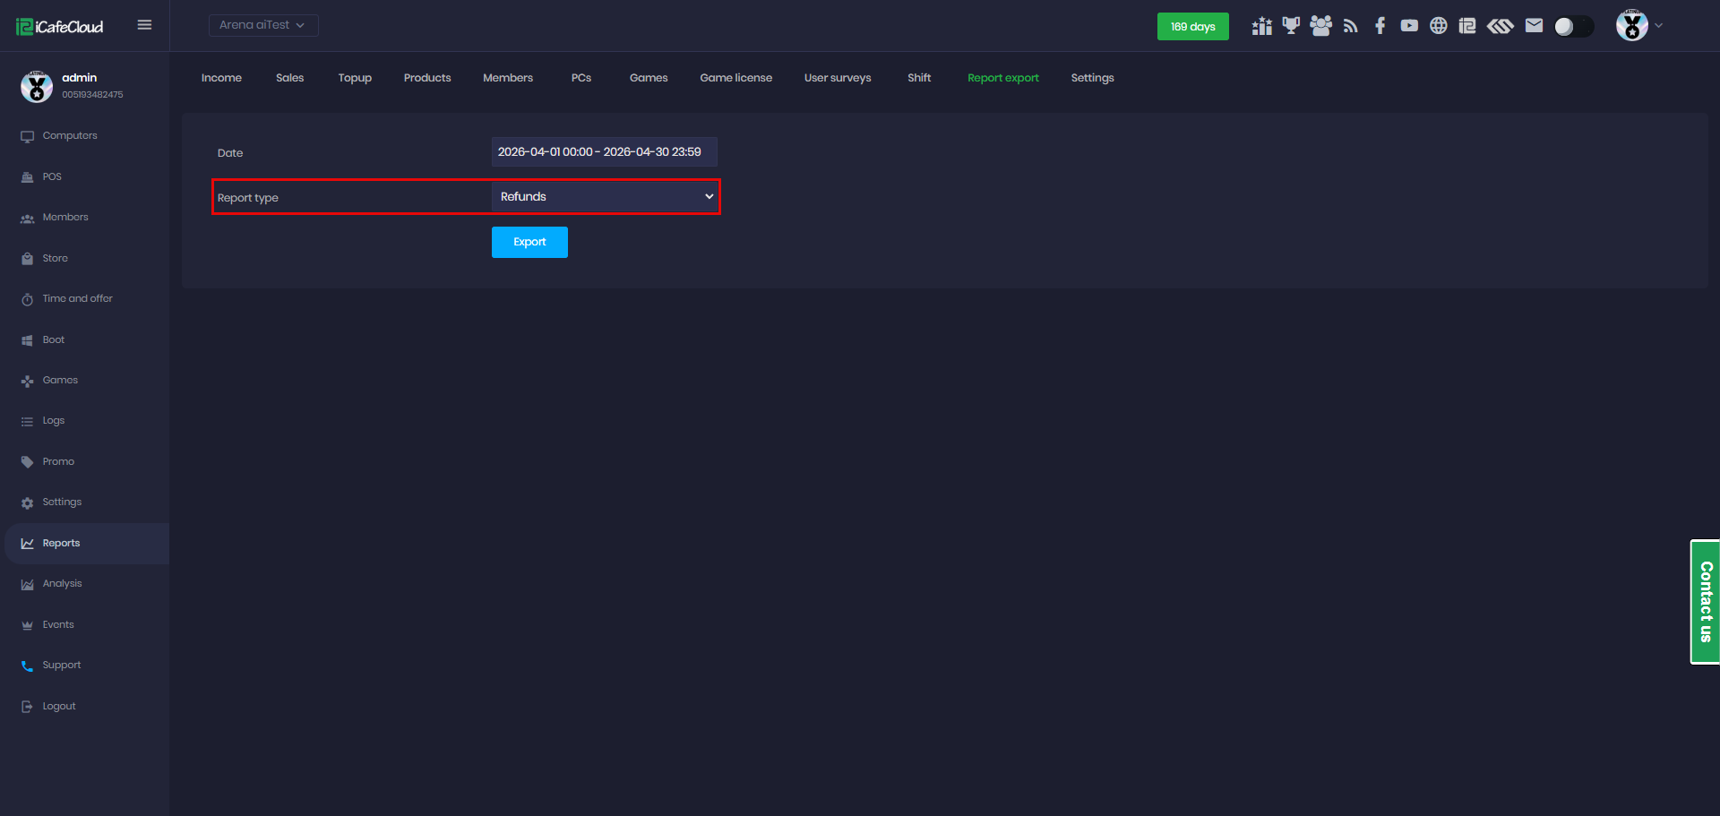Open the Facebook icon link
The height and width of the screenshot is (816, 1720).
point(1380,26)
